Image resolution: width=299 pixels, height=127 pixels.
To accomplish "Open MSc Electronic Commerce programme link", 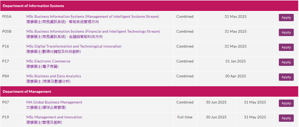I will point(48,61).
